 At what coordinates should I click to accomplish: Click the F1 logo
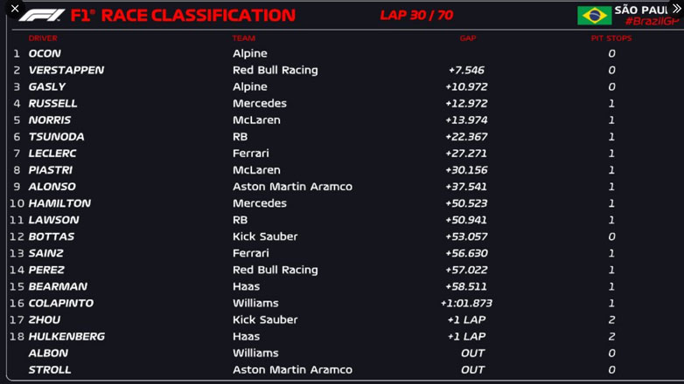(x=42, y=16)
